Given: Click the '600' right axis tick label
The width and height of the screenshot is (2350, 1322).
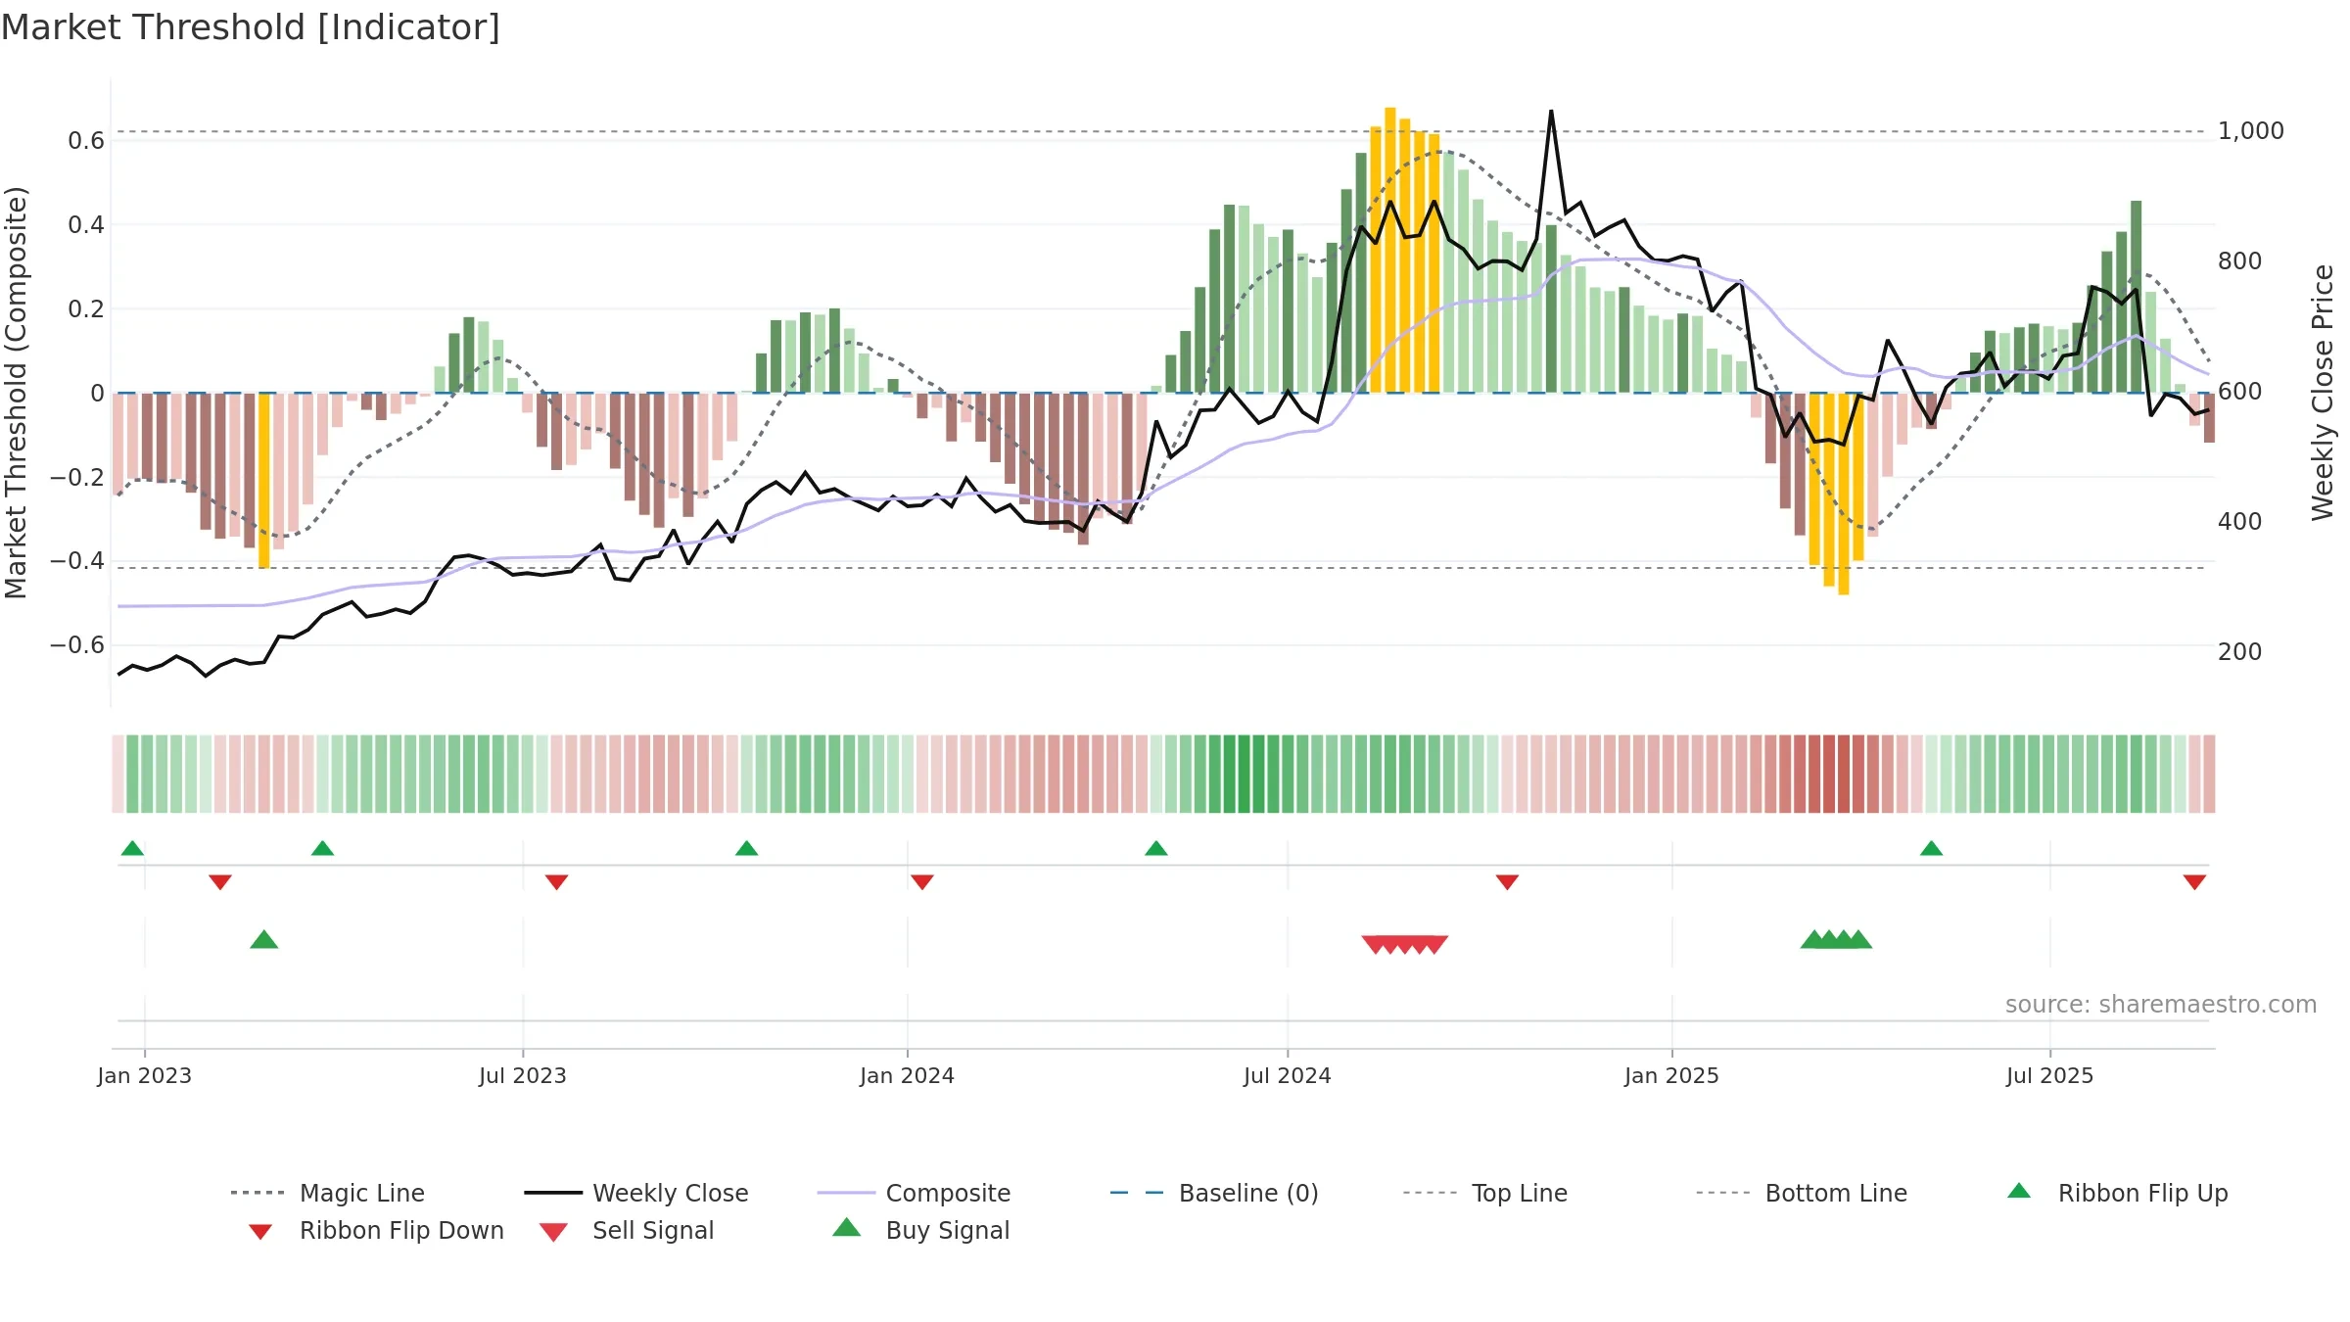Looking at the screenshot, I should point(2240,391).
